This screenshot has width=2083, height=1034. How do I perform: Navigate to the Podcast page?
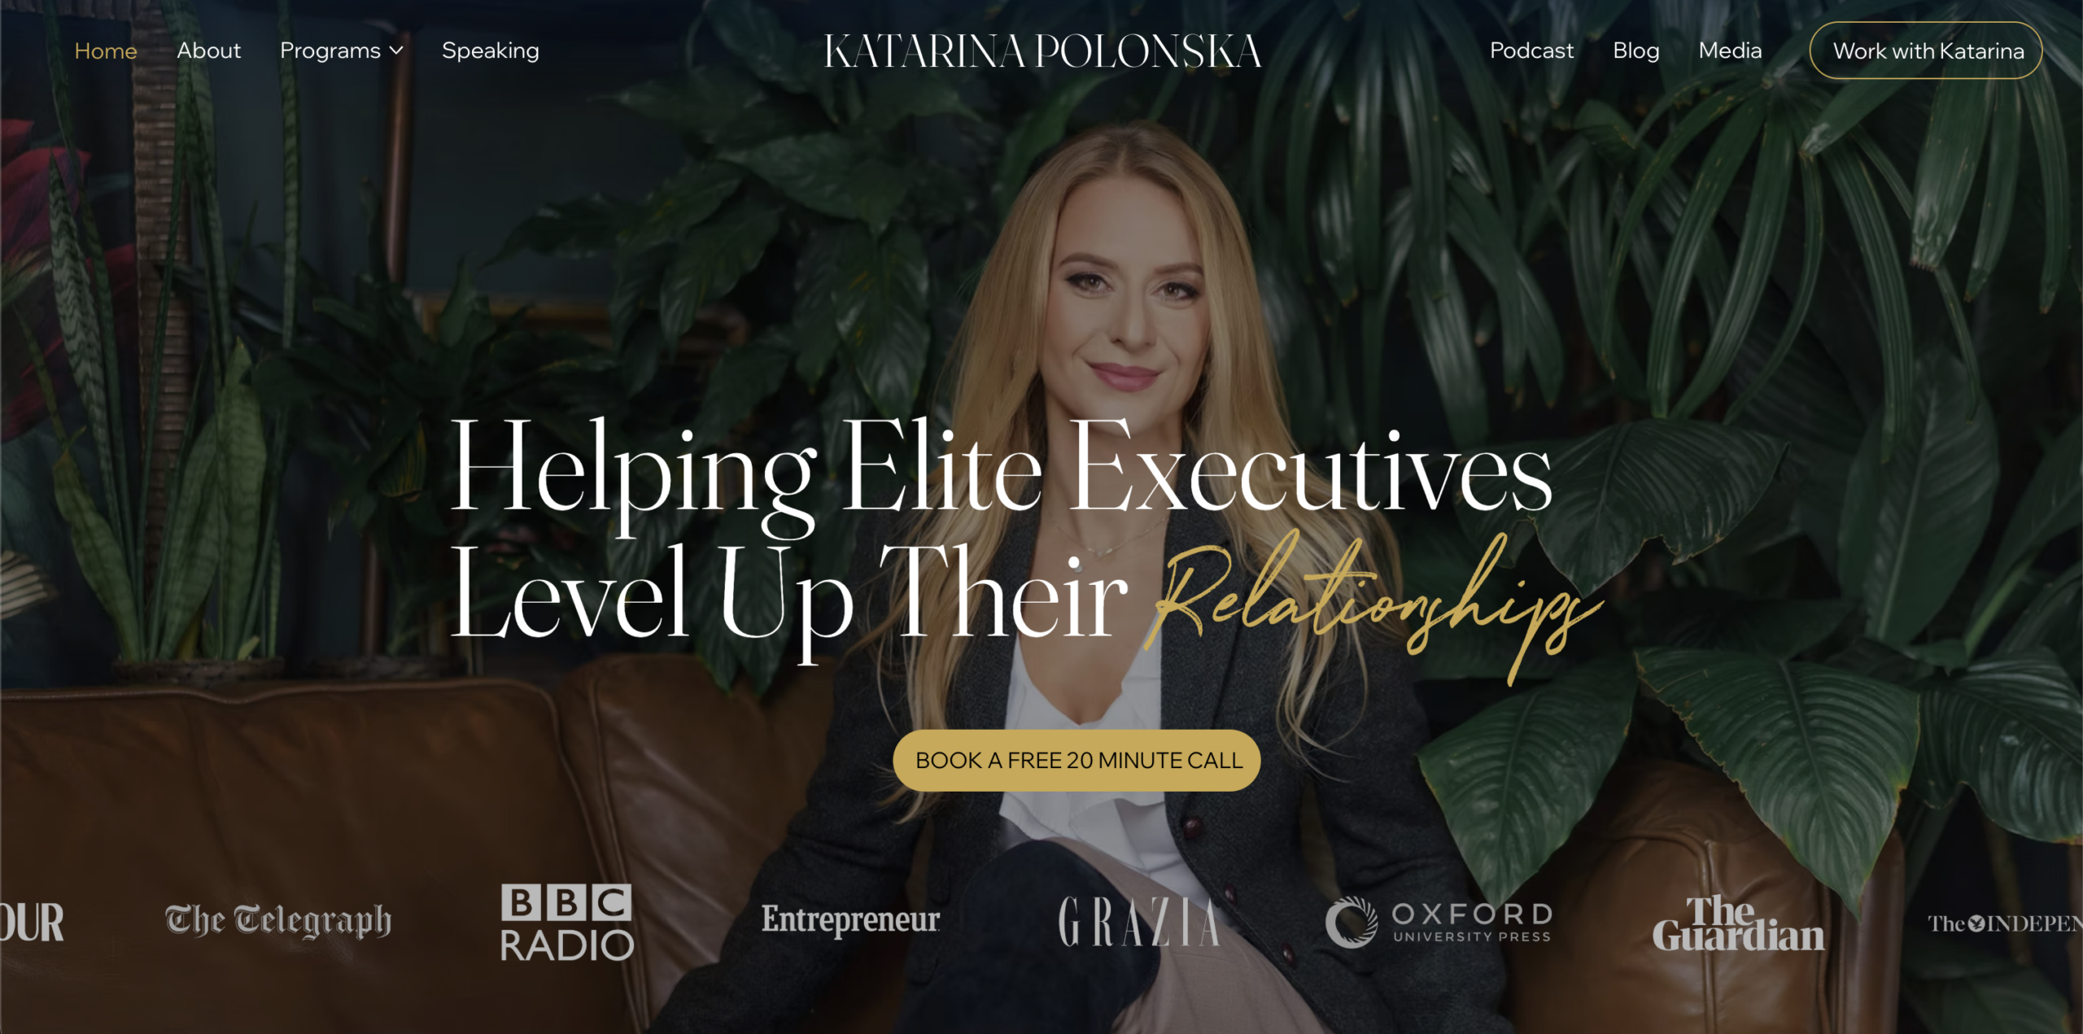tap(1531, 50)
